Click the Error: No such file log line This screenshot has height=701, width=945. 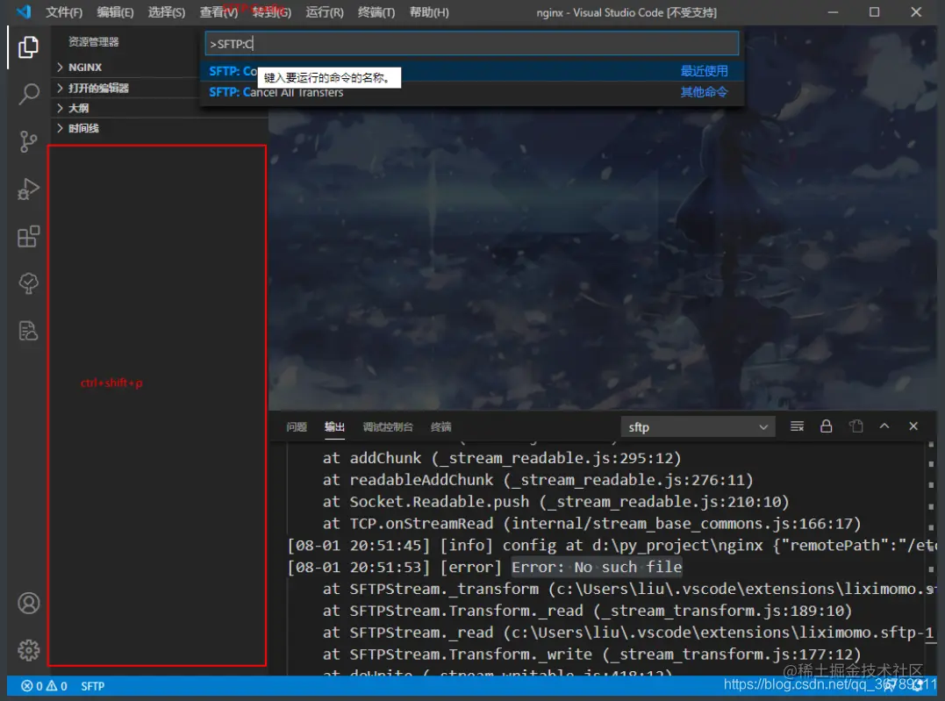click(x=597, y=567)
